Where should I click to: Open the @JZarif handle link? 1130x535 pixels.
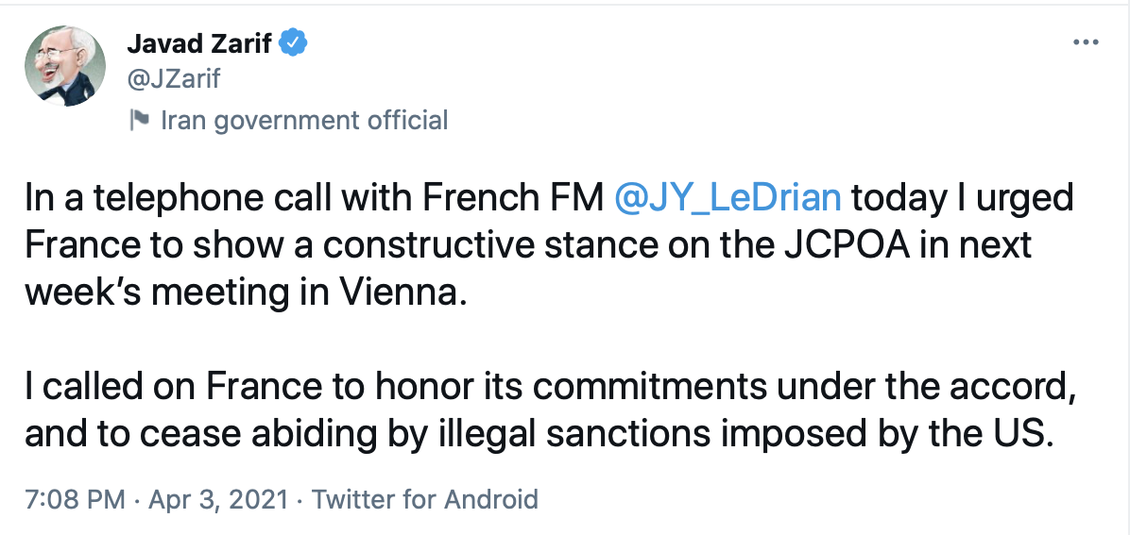[173, 77]
